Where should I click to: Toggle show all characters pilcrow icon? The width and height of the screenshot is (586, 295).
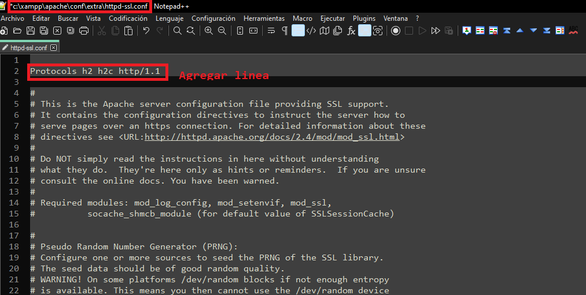pyautogui.click(x=284, y=31)
